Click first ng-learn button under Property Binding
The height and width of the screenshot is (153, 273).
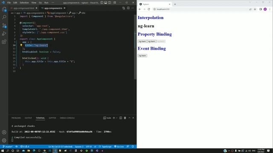[x=142, y=41]
